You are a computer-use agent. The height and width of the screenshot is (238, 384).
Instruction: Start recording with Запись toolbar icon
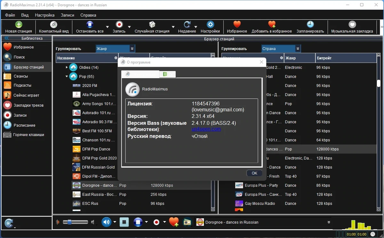pos(119,25)
